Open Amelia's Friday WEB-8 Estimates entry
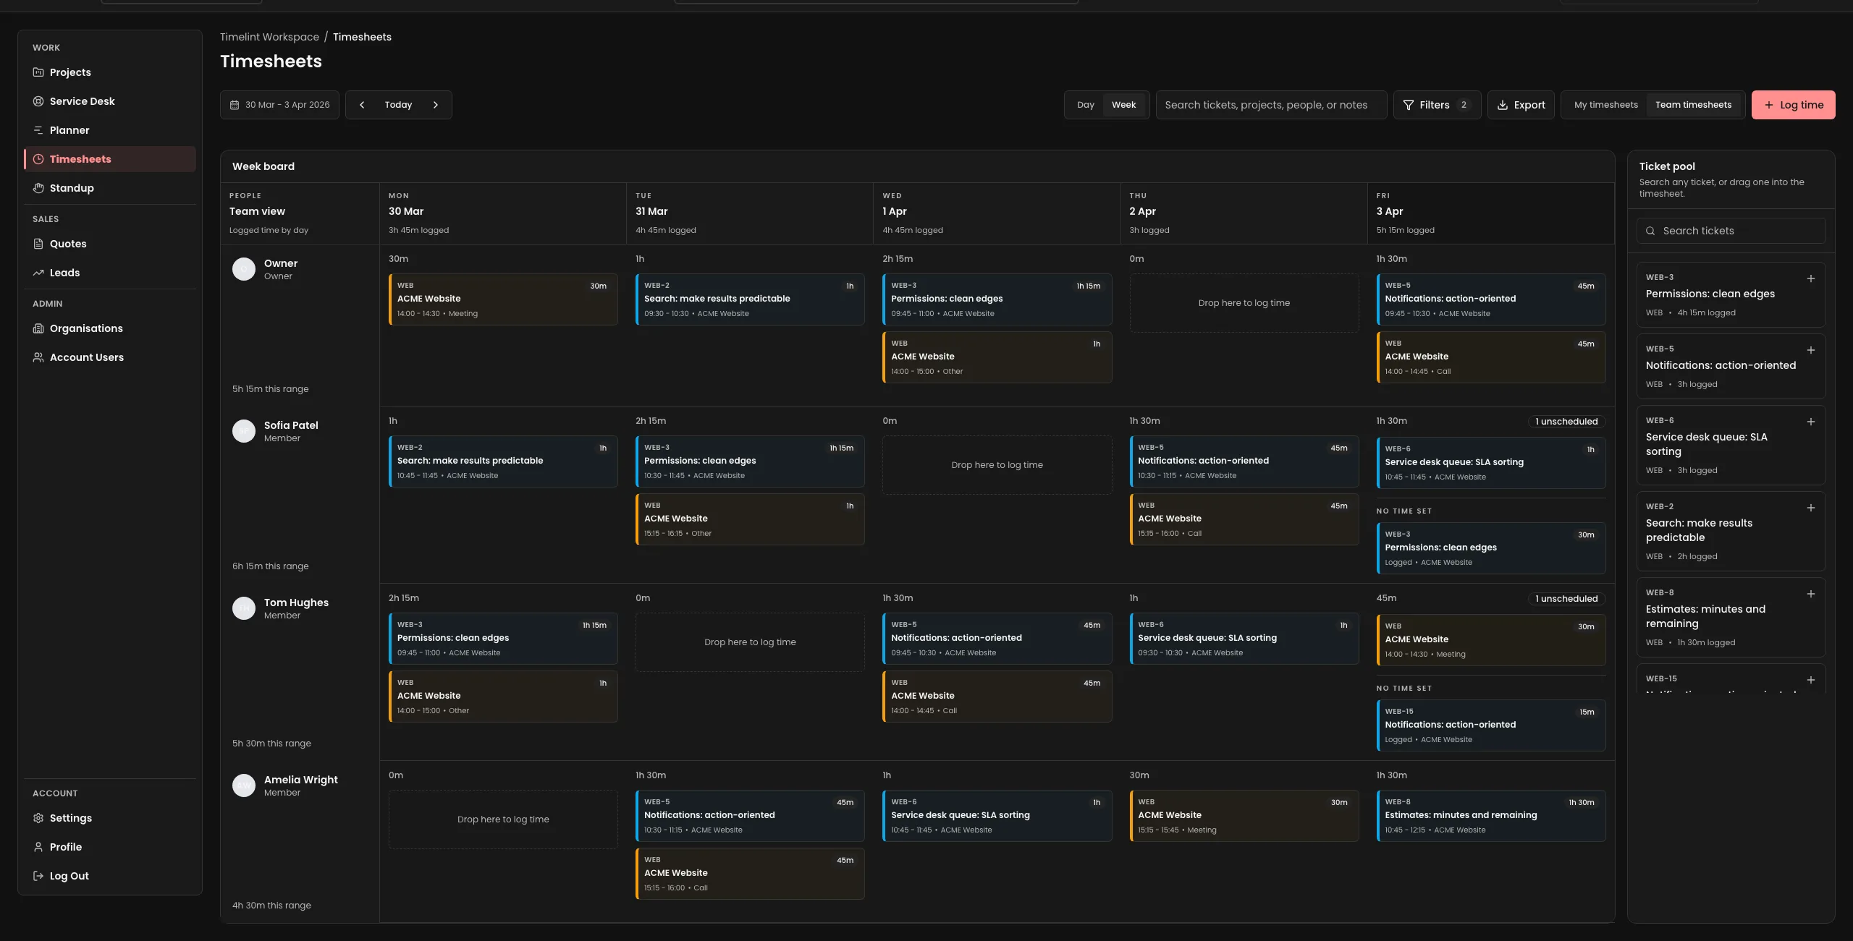Screen dimensions: 1853x941 click(1491, 816)
